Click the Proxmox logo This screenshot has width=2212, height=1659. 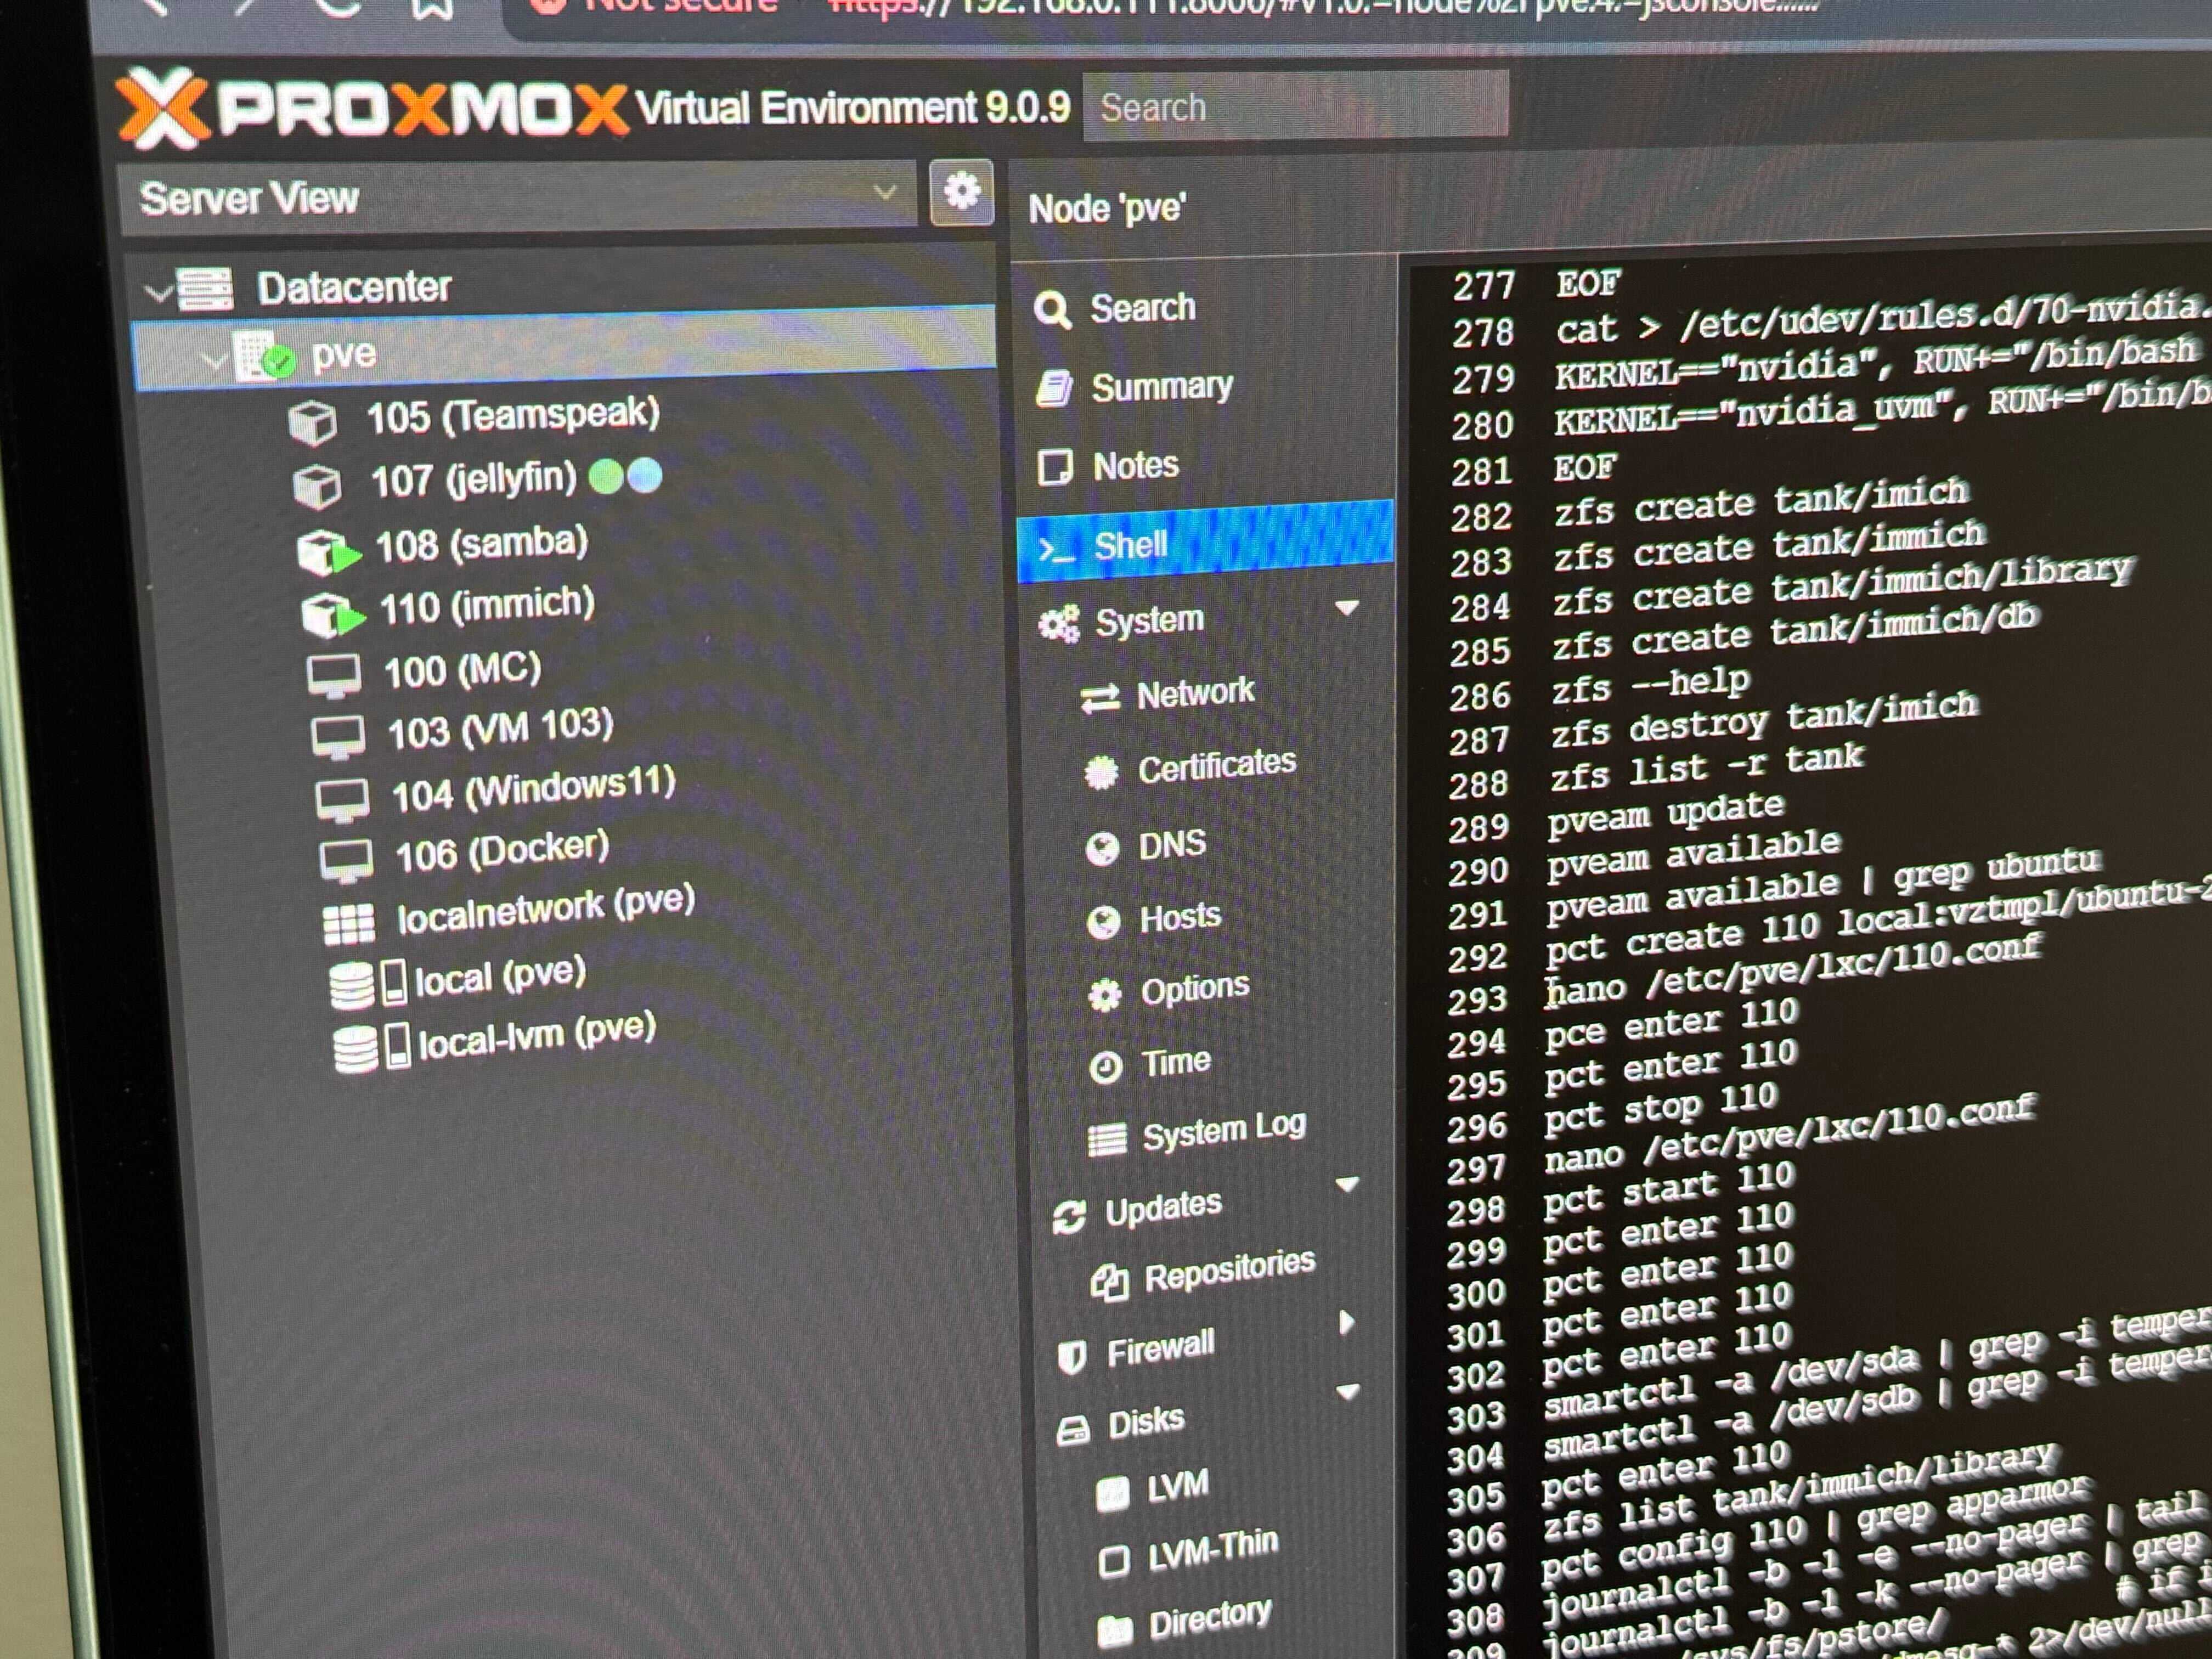click(372, 109)
